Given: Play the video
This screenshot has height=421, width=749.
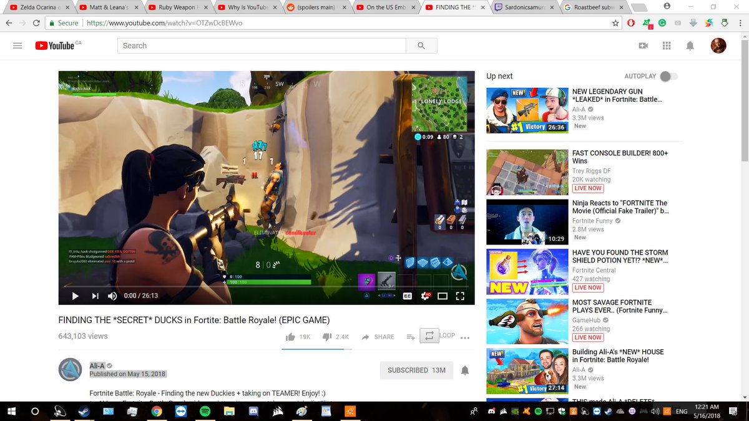Looking at the screenshot, I should pos(76,296).
